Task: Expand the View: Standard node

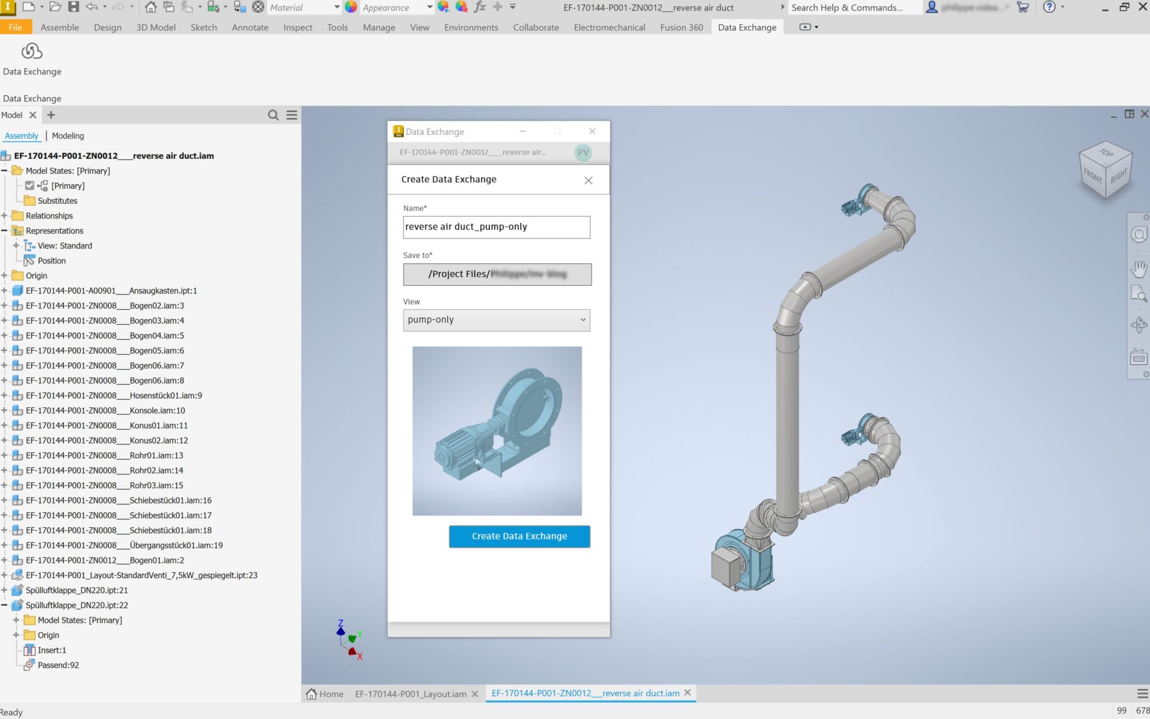Action: click(16, 246)
